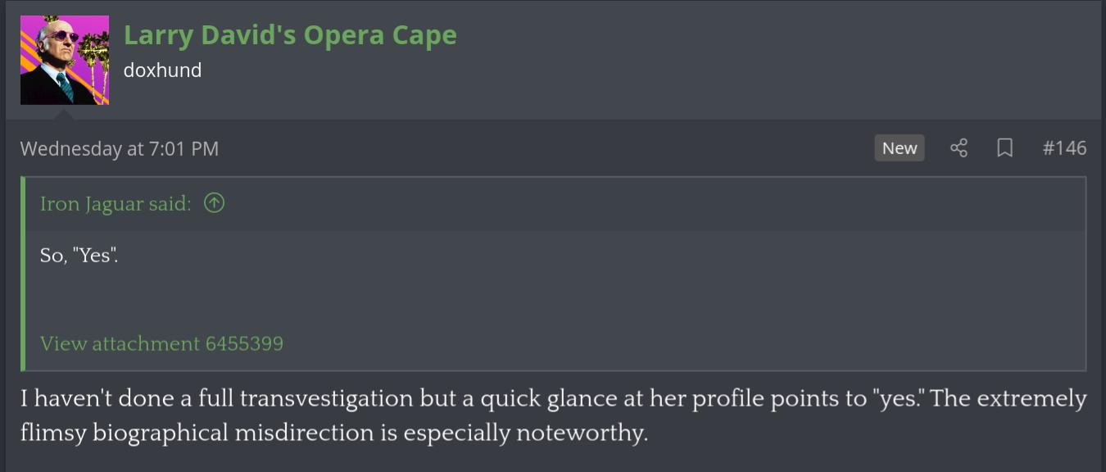Click the quoted text So, "Yes".

[79, 256]
